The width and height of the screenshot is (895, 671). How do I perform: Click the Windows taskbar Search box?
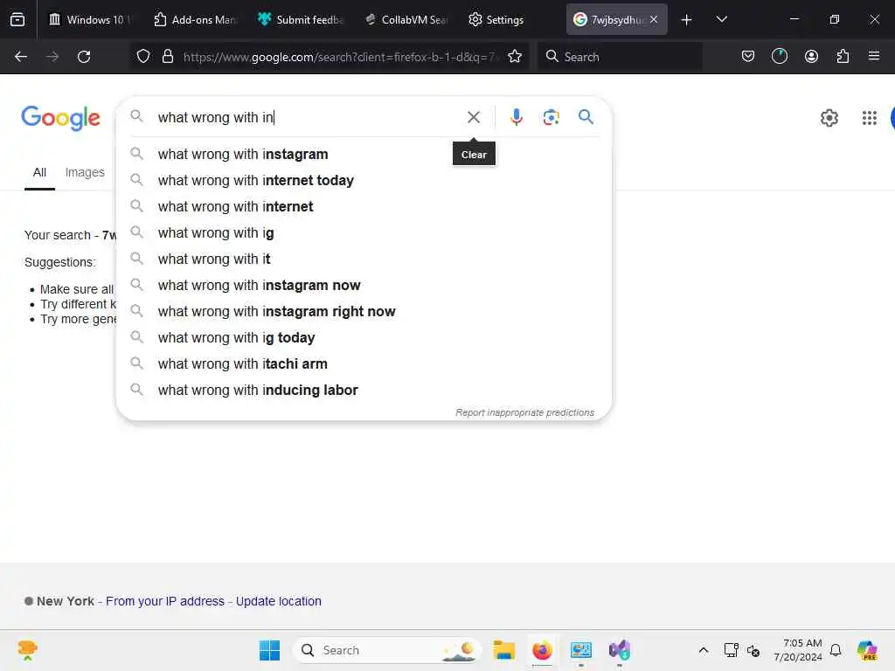[x=387, y=650]
